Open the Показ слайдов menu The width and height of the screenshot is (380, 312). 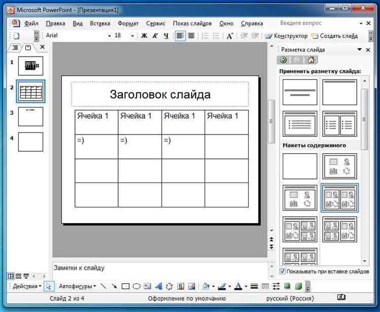(192, 23)
